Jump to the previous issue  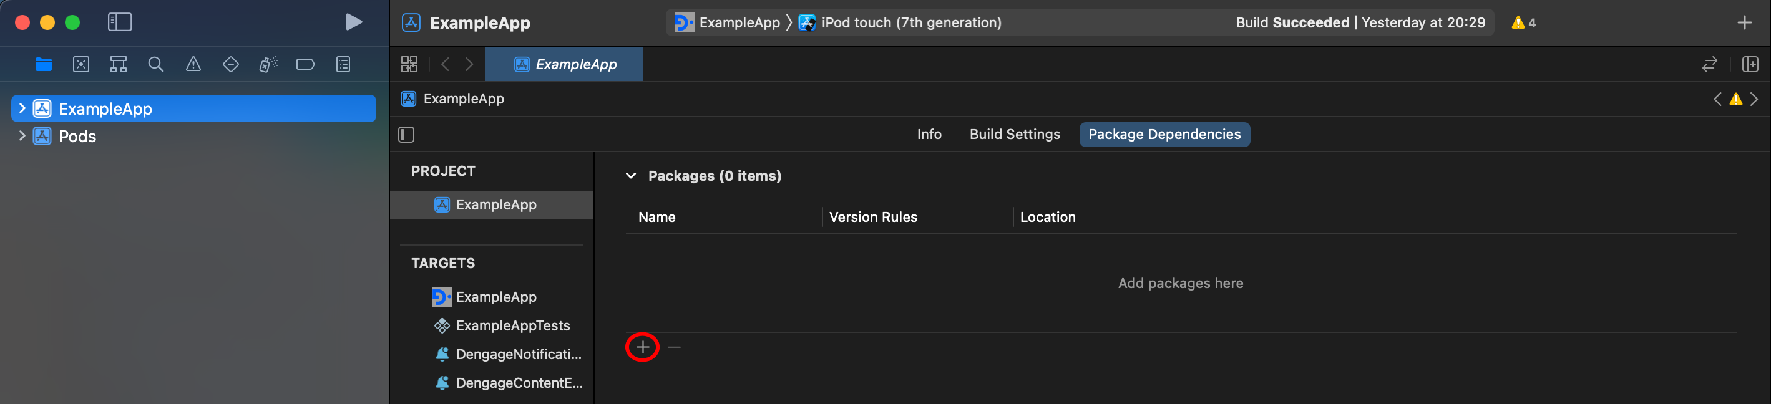coord(1717,99)
